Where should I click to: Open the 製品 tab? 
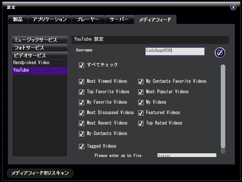click(x=18, y=19)
